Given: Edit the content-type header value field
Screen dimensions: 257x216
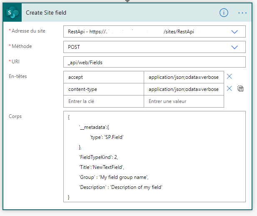Looking at the screenshot, I should point(184,89).
